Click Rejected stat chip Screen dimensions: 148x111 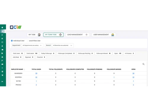[x=29, y=57]
